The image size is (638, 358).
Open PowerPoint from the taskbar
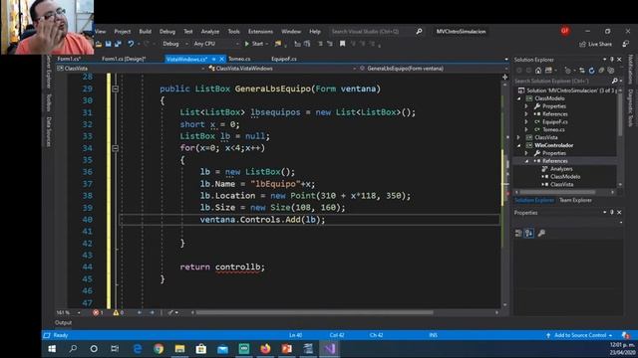(x=287, y=349)
